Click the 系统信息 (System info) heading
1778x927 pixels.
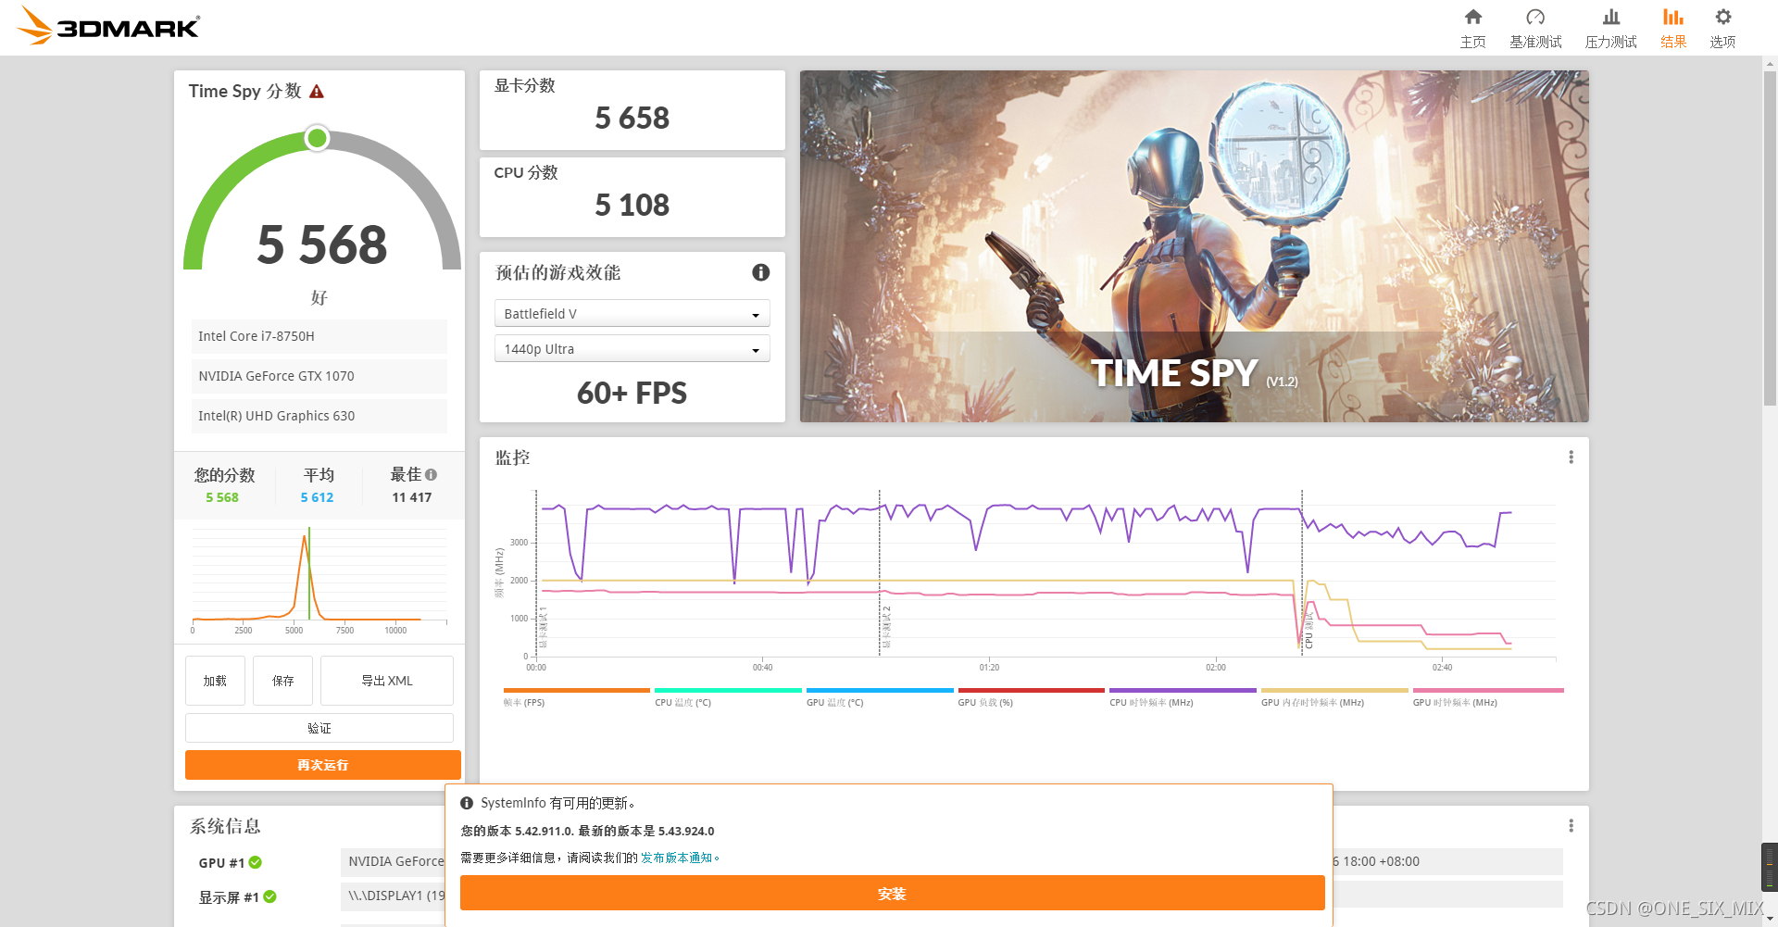pos(226,826)
